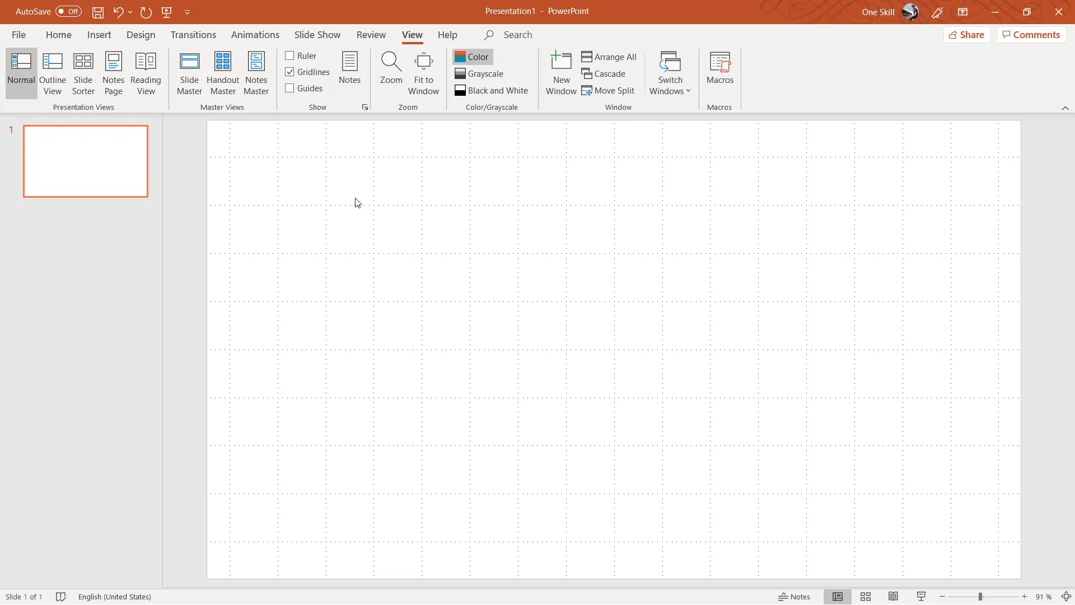Open Comments pane
Screen dimensions: 1075x605
[1031, 35]
